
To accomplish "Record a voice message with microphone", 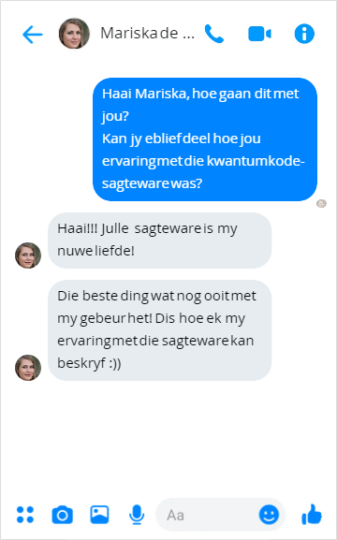I will pyautogui.click(x=137, y=515).
